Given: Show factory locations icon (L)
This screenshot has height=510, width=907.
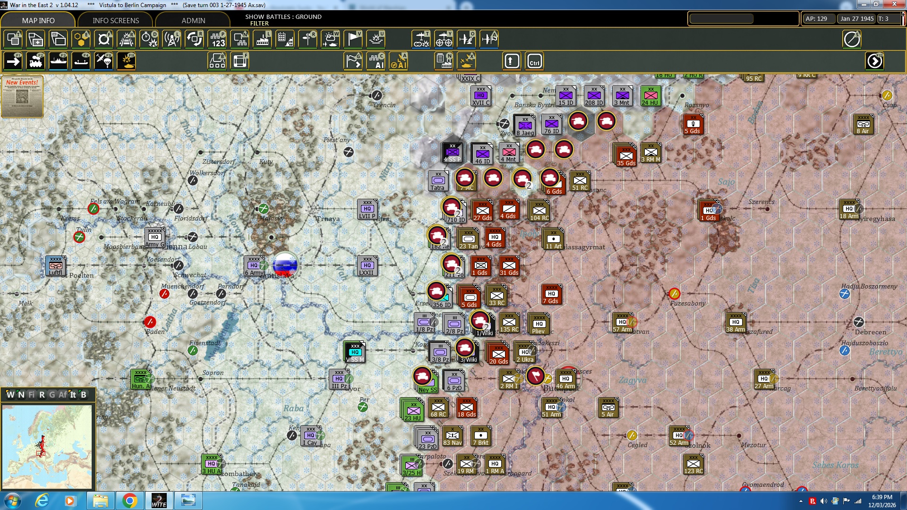Looking at the screenshot, I should click(263, 39).
